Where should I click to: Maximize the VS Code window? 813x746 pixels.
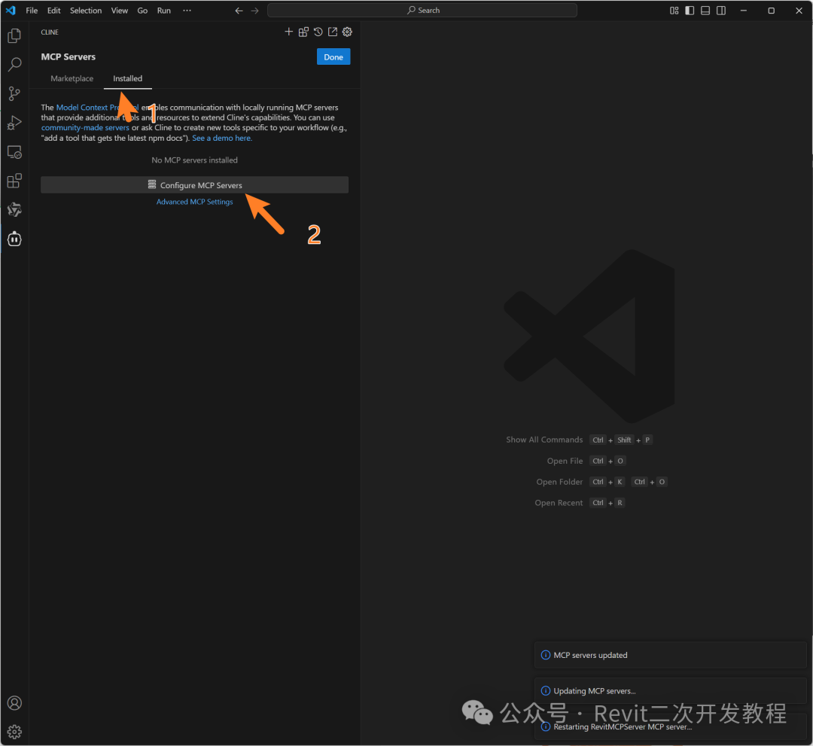pyautogui.click(x=771, y=11)
